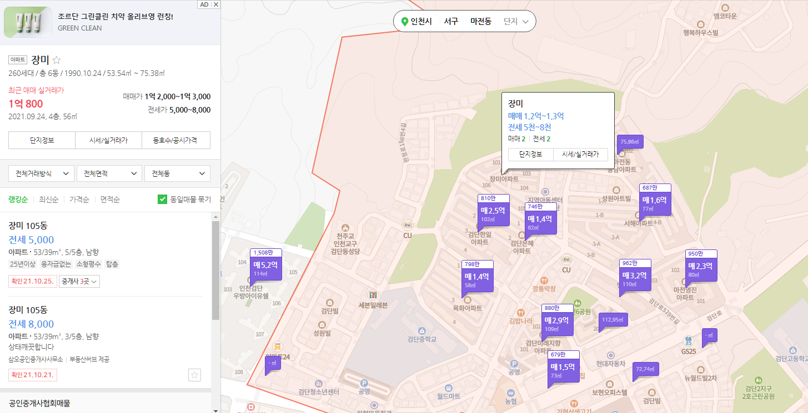Uncheck the 동일매물 묶기 checkbox
The width and height of the screenshot is (808, 413).
[x=162, y=198]
